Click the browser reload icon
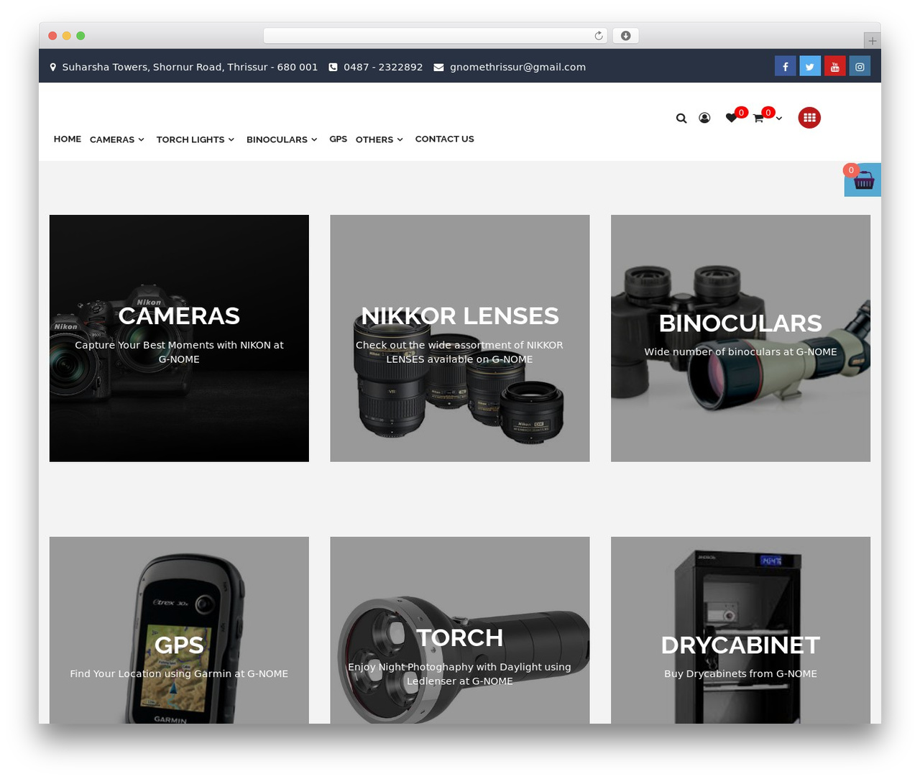Screen dimensions: 920x779 (x=599, y=36)
